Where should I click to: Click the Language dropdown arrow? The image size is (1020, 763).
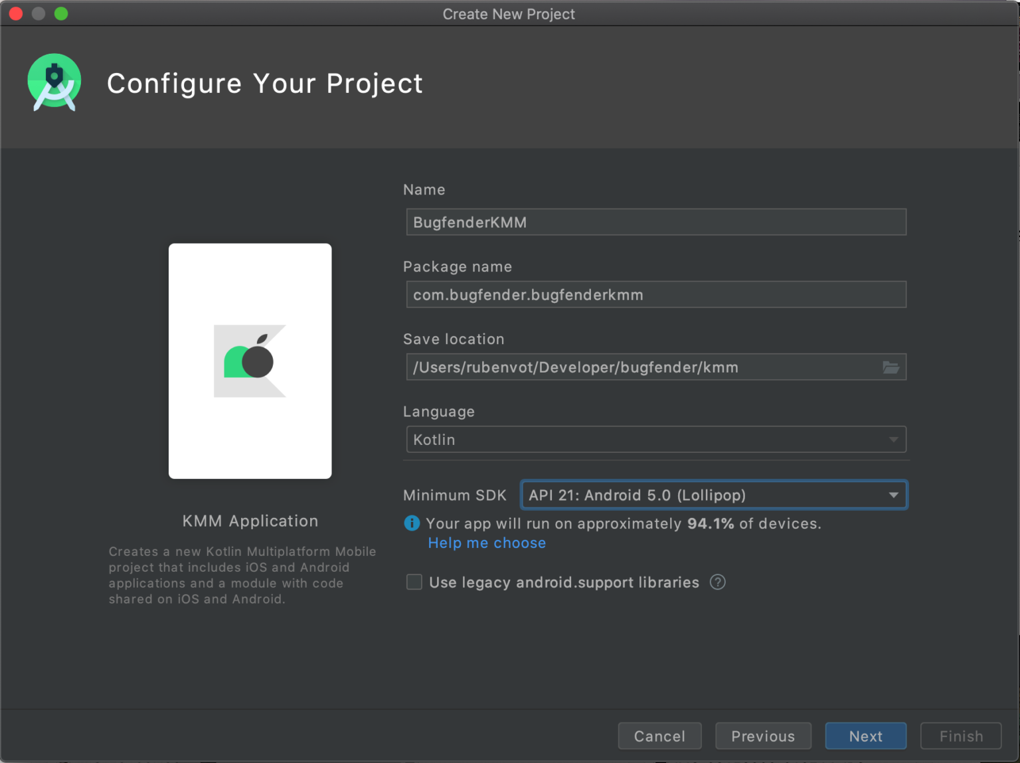tap(893, 439)
